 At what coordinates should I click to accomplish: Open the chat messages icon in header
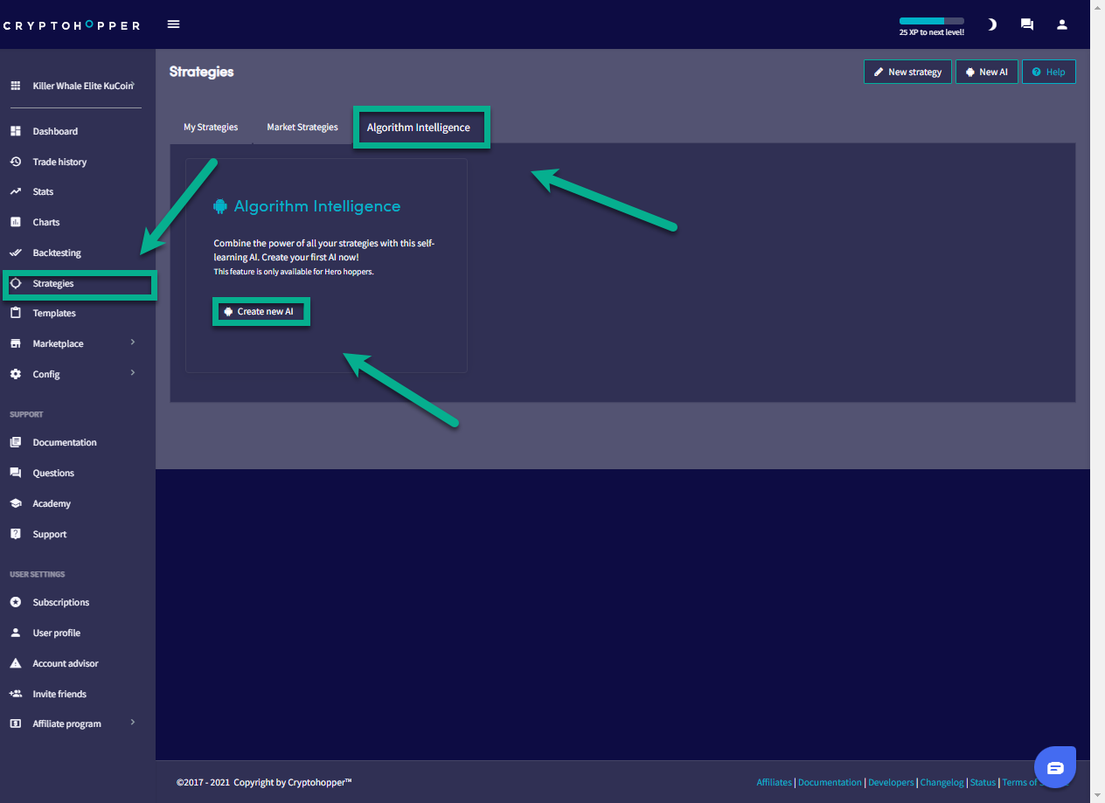coord(1027,24)
